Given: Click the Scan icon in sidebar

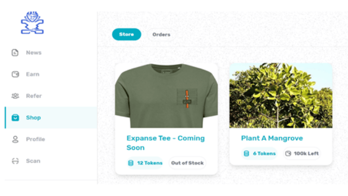Looking at the screenshot, I should pyautogui.click(x=15, y=161).
